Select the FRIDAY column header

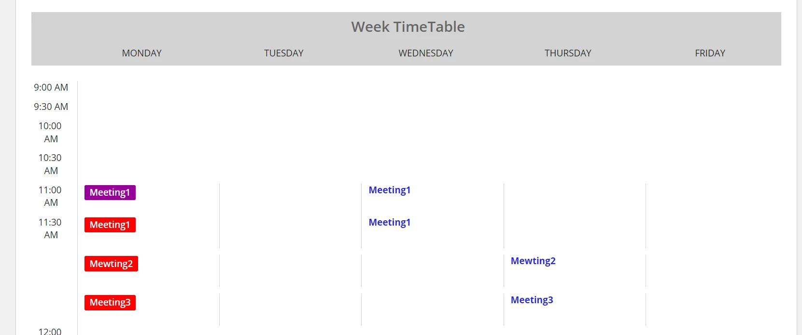(x=710, y=53)
